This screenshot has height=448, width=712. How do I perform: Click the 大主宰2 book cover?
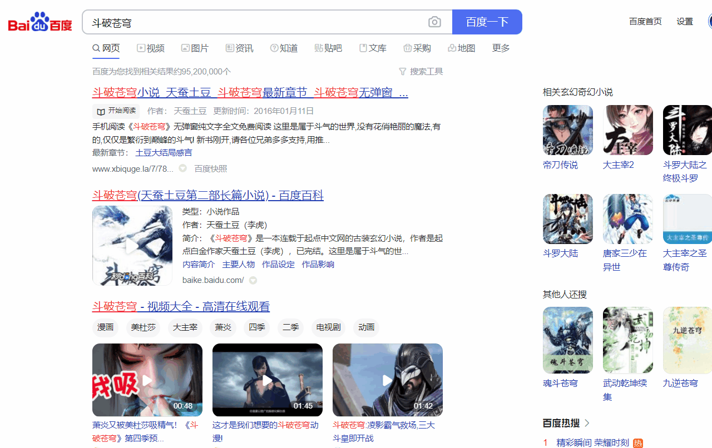[628, 130]
